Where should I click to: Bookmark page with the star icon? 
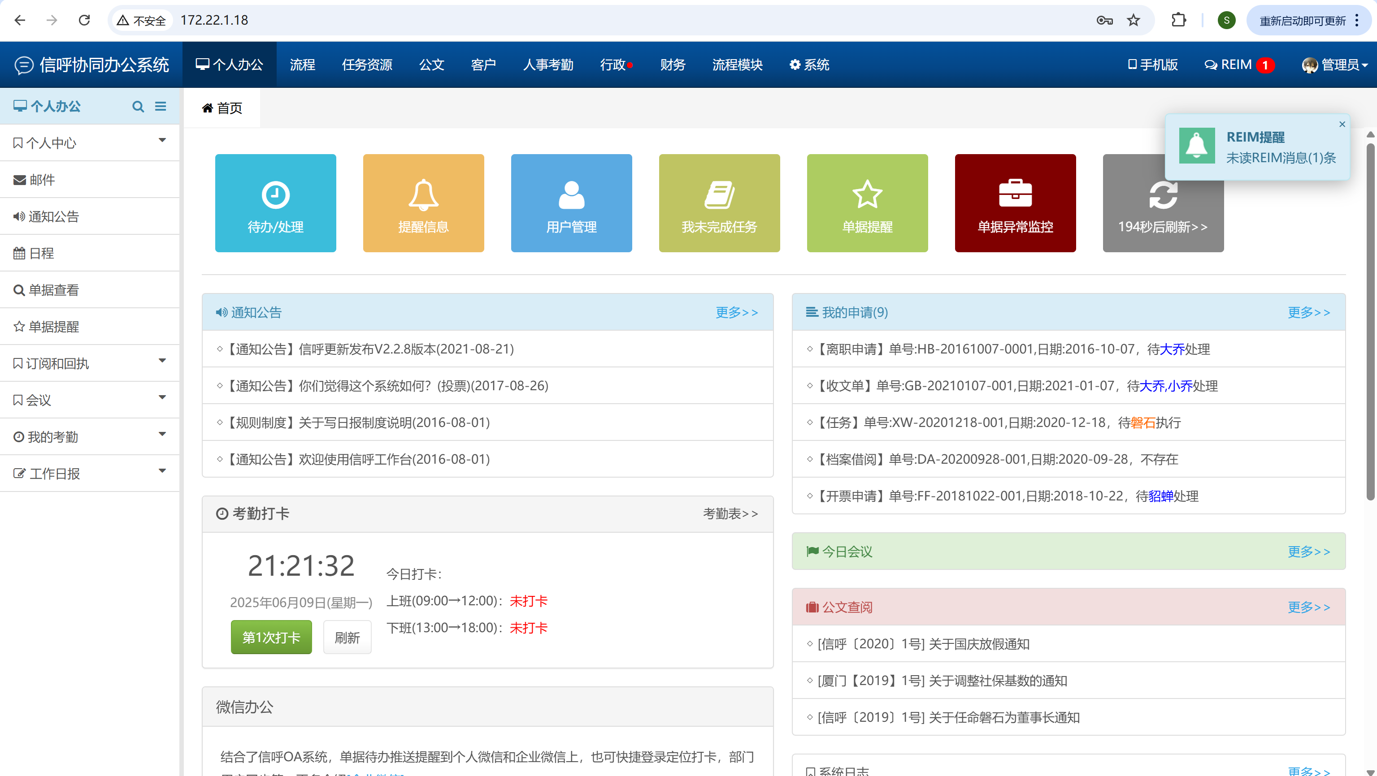(x=1133, y=20)
